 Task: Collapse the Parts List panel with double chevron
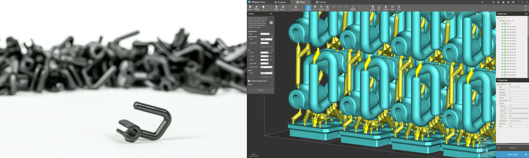[526, 14]
